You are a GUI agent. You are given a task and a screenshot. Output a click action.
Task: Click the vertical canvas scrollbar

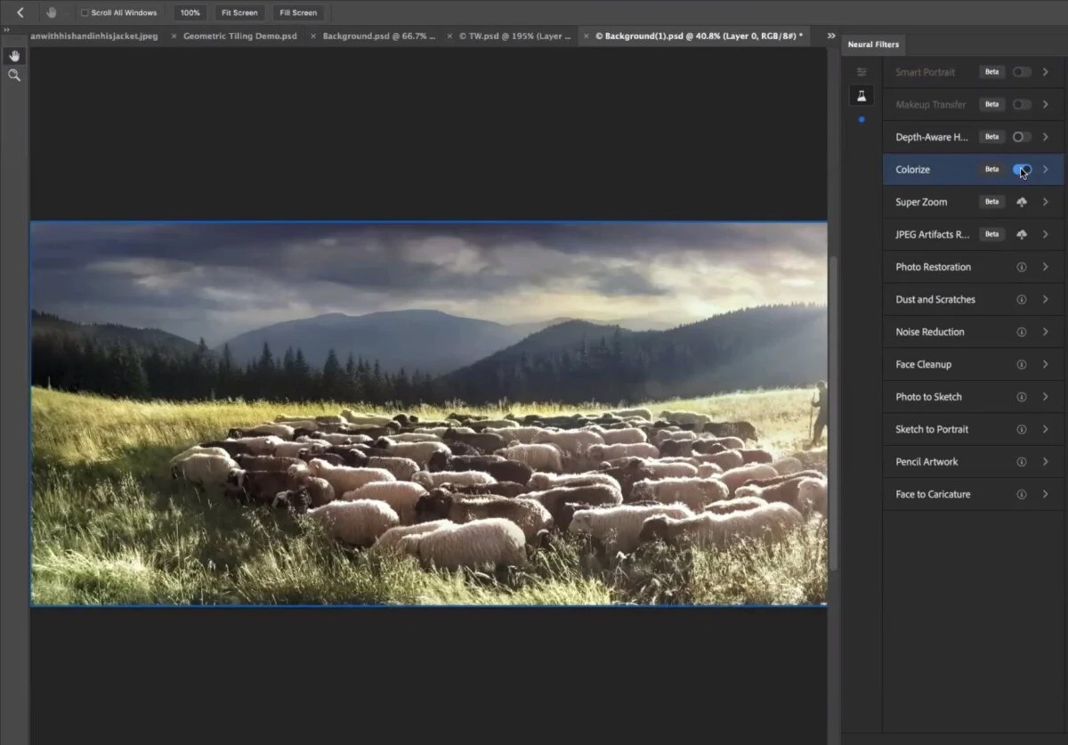tap(833, 414)
